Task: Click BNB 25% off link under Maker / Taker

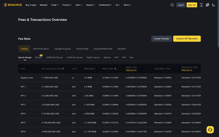Action: pos(131,70)
